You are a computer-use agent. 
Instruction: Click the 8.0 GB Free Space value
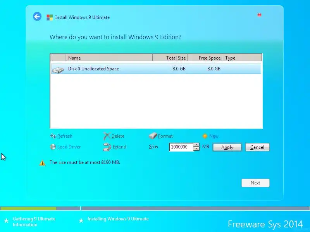tap(214, 69)
